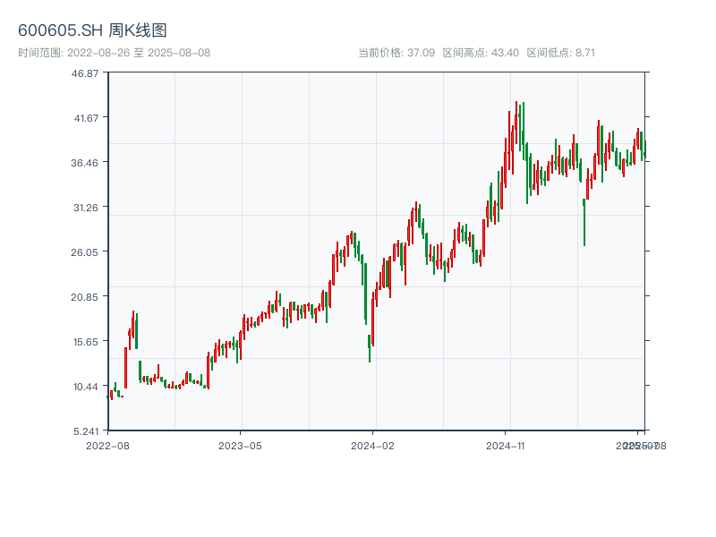This screenshot has height=537, width=716.
Task: Click the range high 43.40 label
Action: coord(481,53)
